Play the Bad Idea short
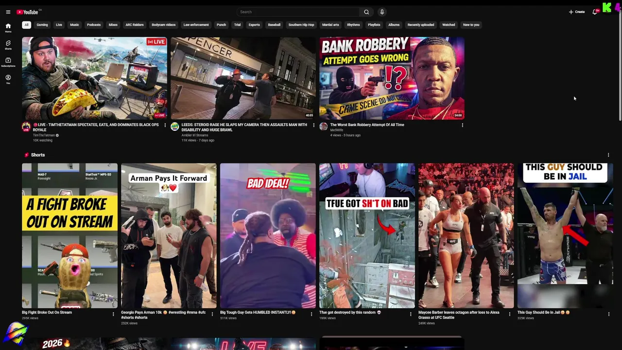 (x=268, y=236)
